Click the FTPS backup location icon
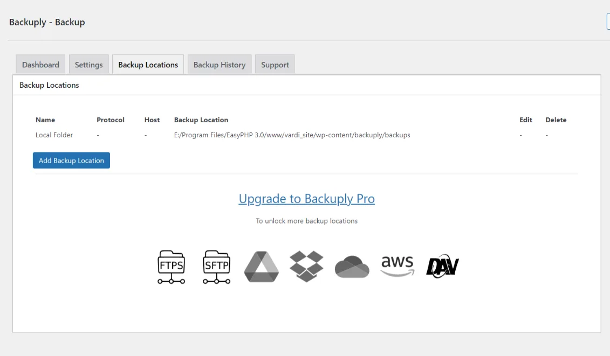The image size is (610, 356). tap(171, 267)
